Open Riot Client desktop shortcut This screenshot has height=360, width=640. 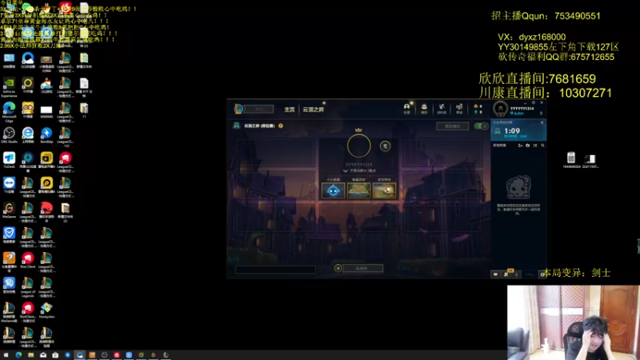pyautogui.click(x=28, y=260)
